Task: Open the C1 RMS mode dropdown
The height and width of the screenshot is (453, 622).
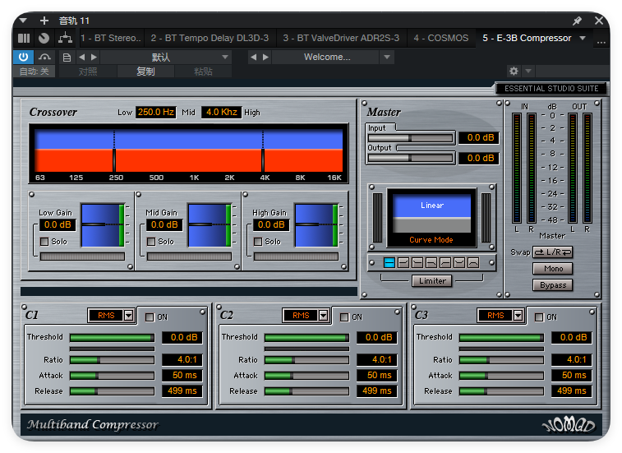Action: [128, 316]
